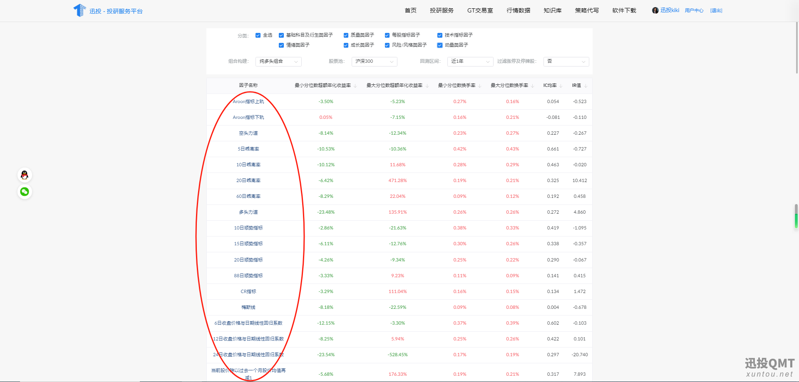Open the WeChat contact floating icon
799x382 pixels.
25,192
